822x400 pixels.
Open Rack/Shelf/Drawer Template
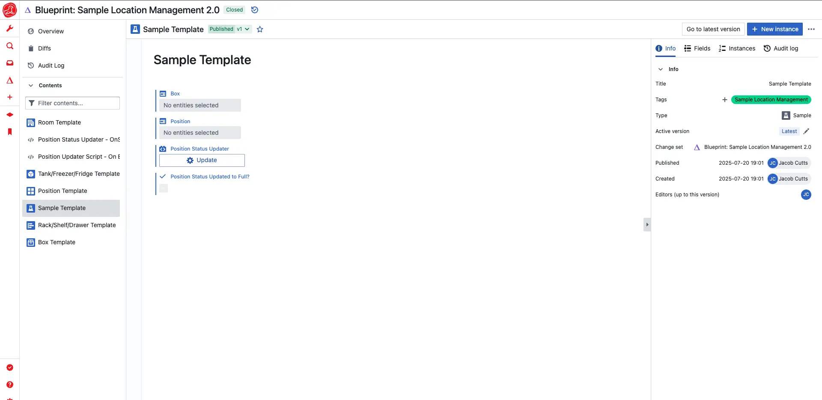(71, 225)
